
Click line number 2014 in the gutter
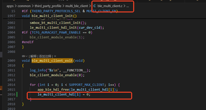coord(11,85)
